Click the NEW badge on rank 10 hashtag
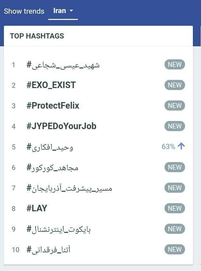This screenshot has width=201, height=271. (175, 249)
